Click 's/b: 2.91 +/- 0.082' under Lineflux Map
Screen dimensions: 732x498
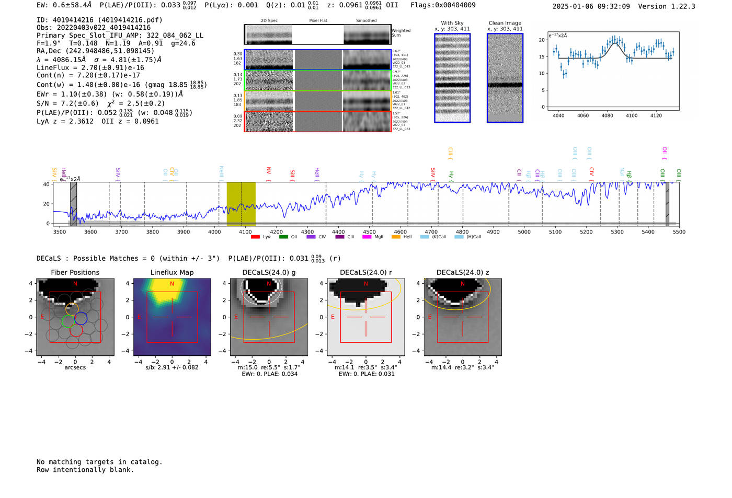point(172,367)
